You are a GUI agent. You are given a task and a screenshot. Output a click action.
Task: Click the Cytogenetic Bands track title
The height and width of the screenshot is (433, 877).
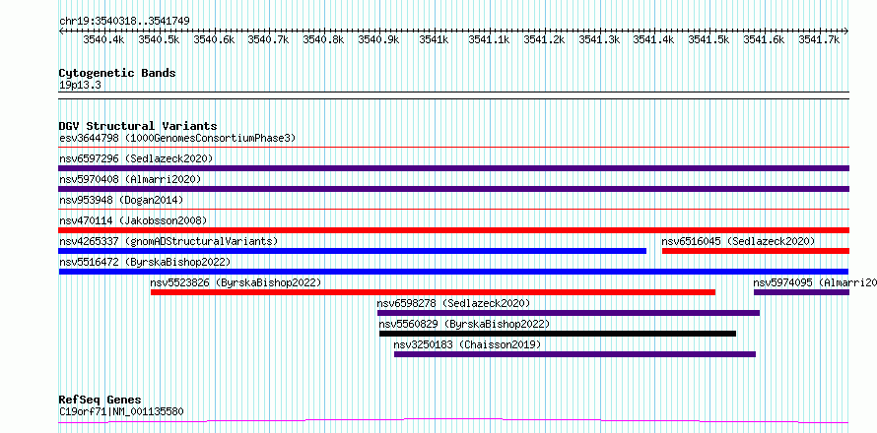pyautogui.click(x=117, y=73)
